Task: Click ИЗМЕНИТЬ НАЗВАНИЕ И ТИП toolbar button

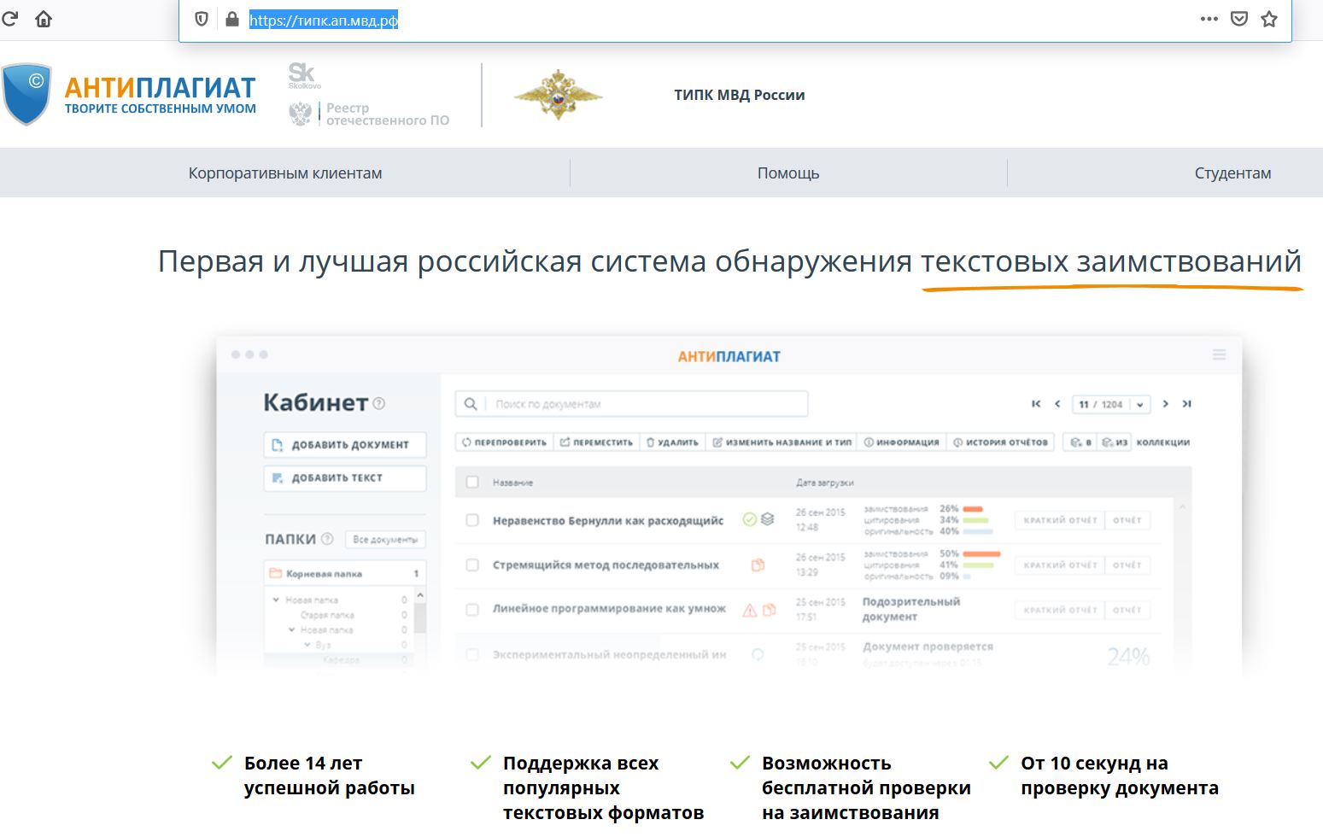Action: point(782,442)
